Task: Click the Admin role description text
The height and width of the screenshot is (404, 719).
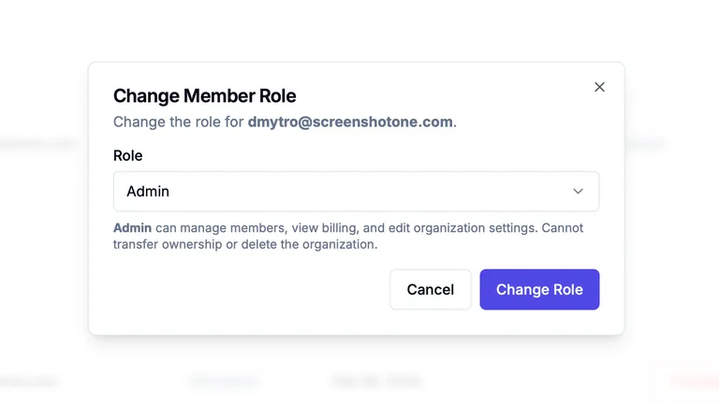Action: 348,236
